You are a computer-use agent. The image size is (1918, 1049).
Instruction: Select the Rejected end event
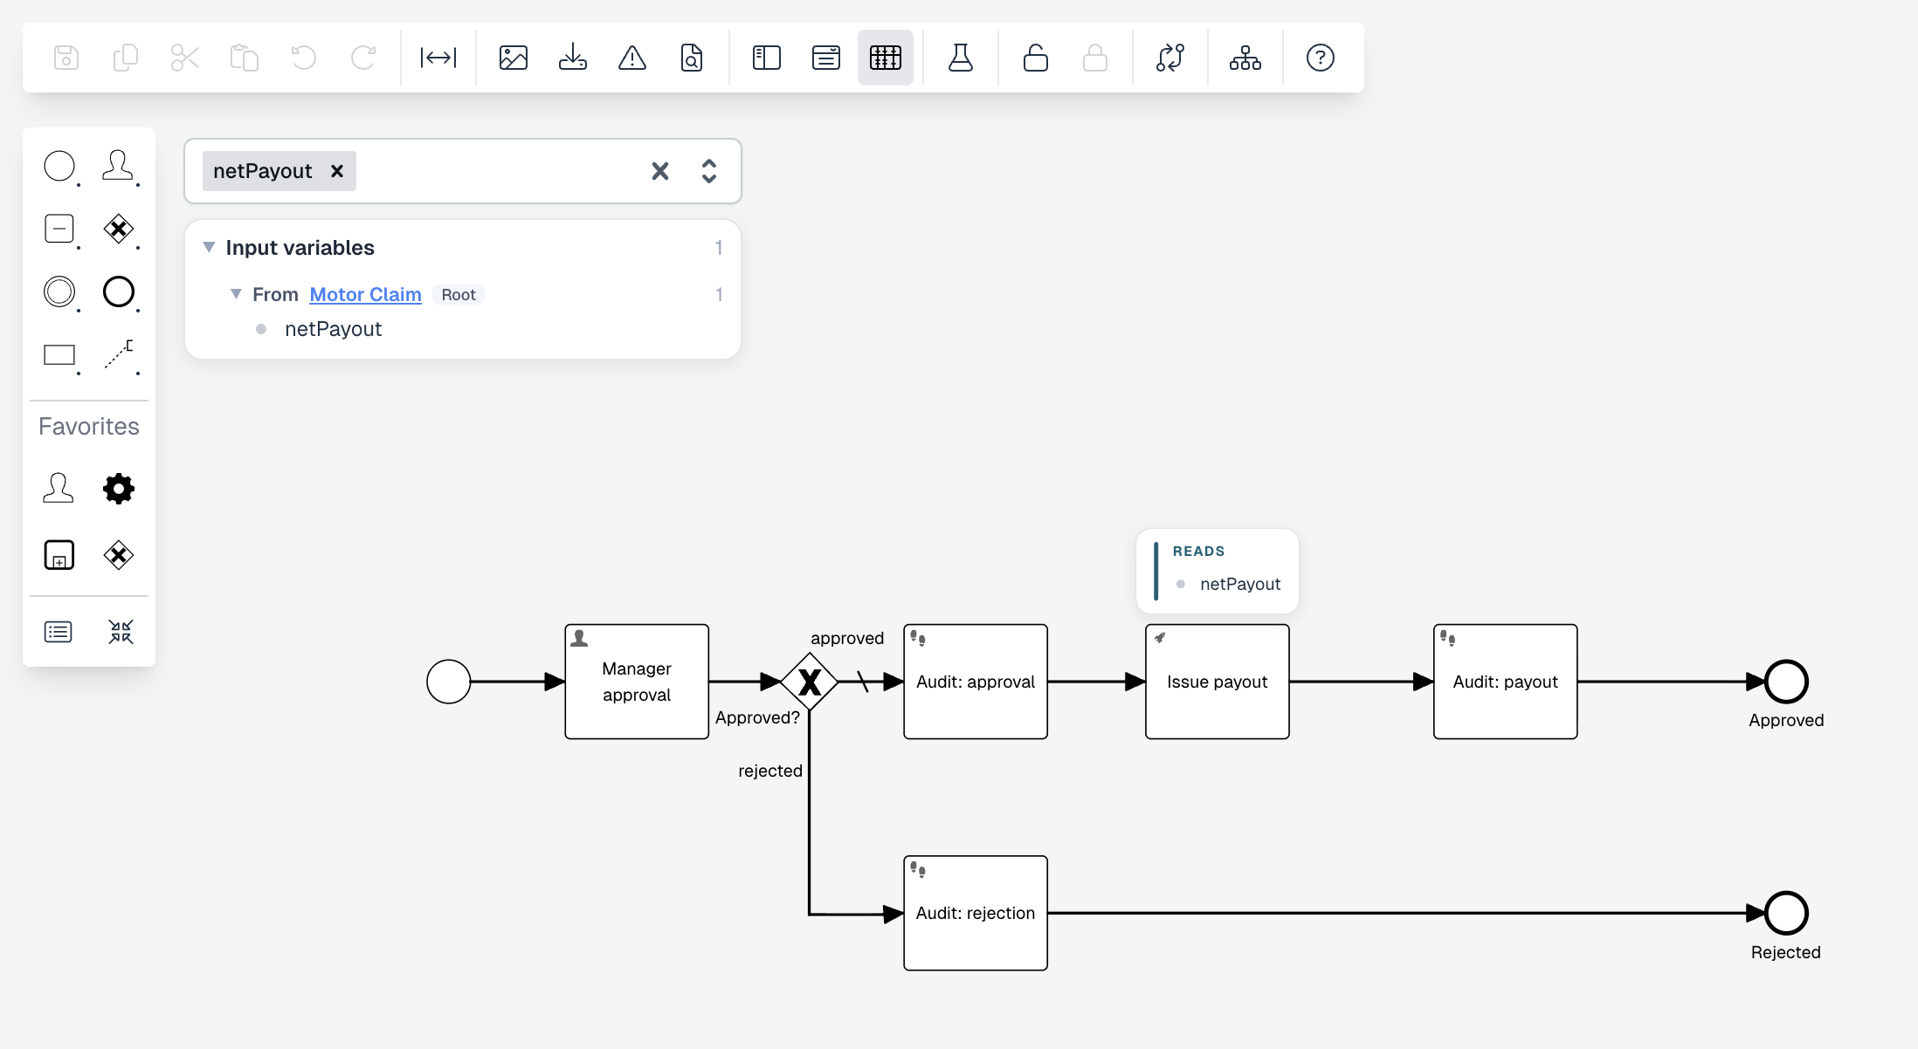pos(1786,913)
